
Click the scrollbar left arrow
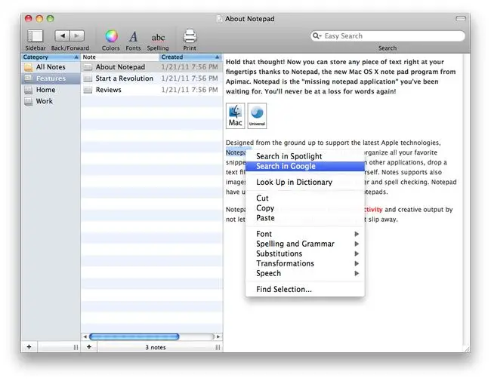pos(85,336)
